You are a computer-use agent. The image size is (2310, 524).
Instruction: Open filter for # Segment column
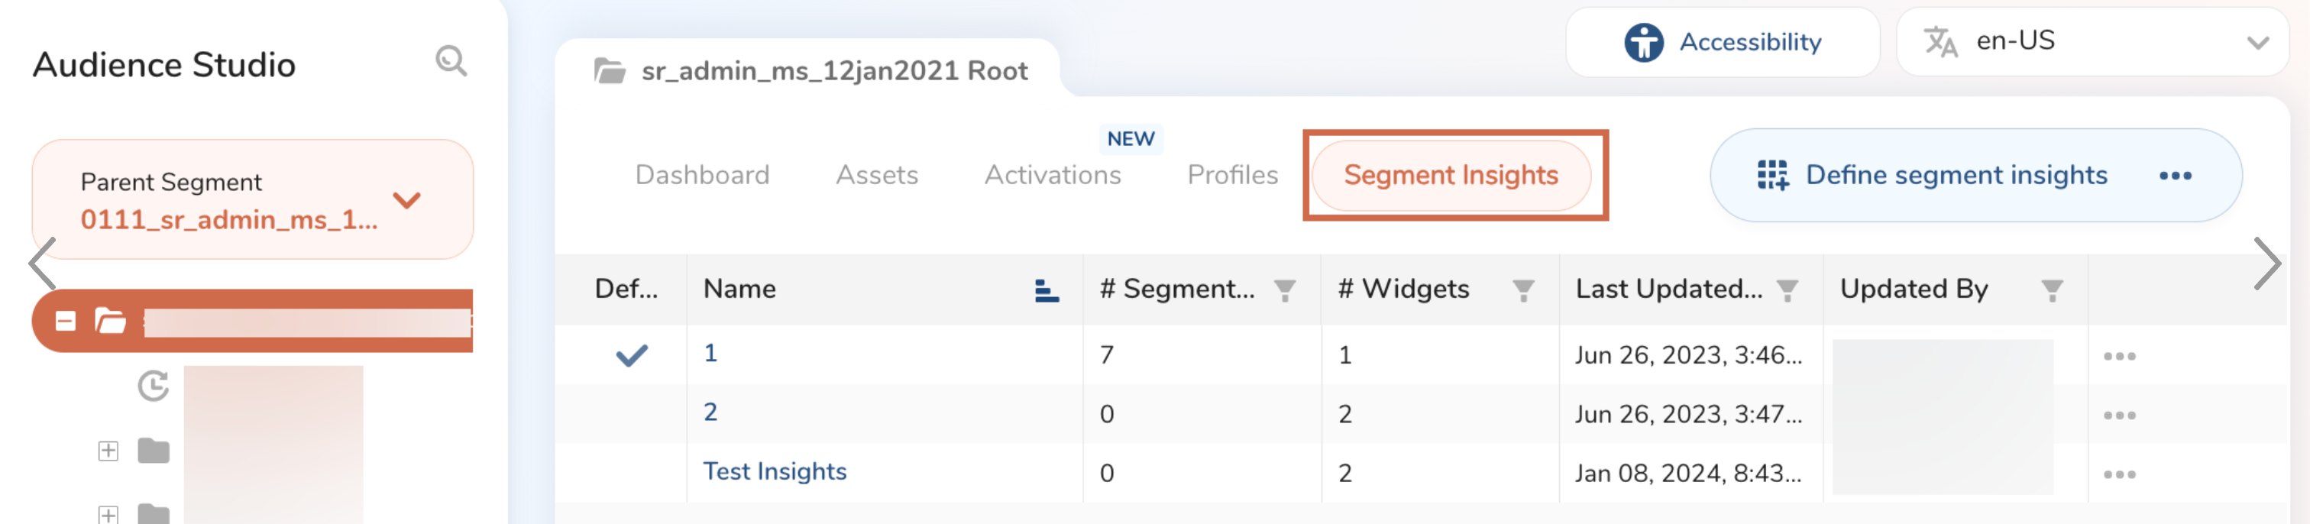1284,289
